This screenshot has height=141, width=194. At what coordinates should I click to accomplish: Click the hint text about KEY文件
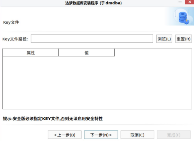[x=53, y=118]
